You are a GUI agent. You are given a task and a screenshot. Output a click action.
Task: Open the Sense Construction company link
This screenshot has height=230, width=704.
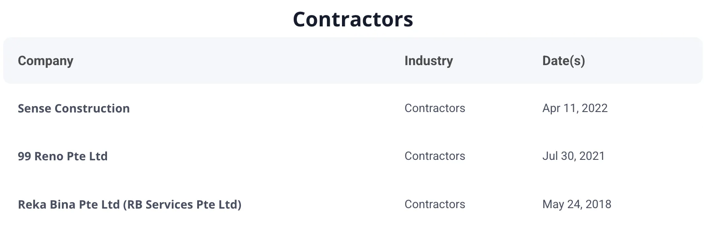click(x=74, y=108)
